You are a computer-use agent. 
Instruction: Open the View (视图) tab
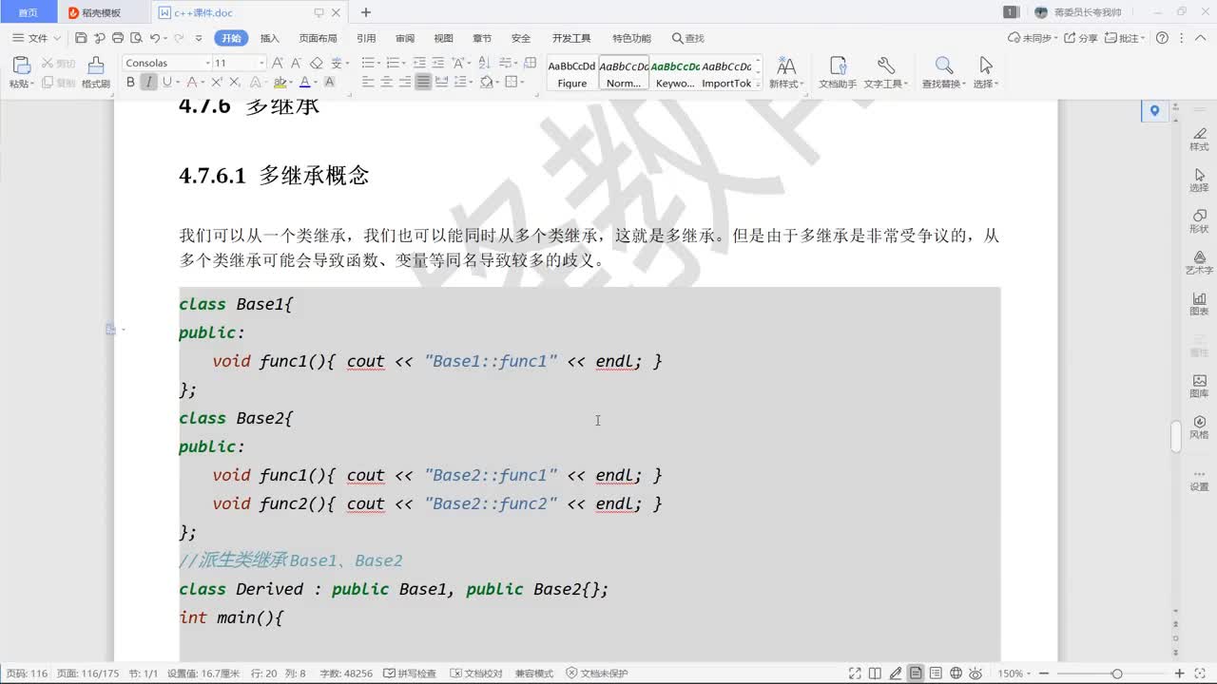coord(444,38)
